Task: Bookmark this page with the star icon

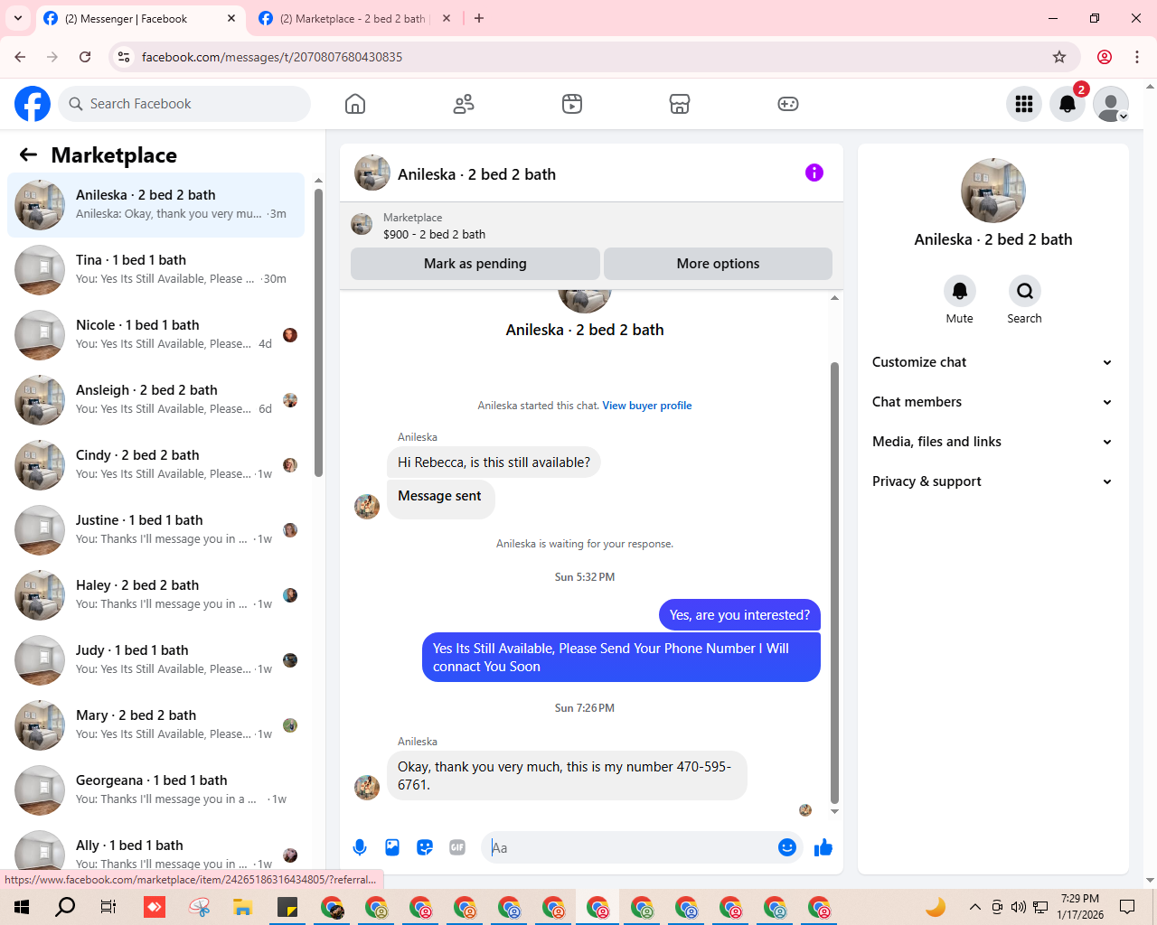Action: click(1059, 57)
